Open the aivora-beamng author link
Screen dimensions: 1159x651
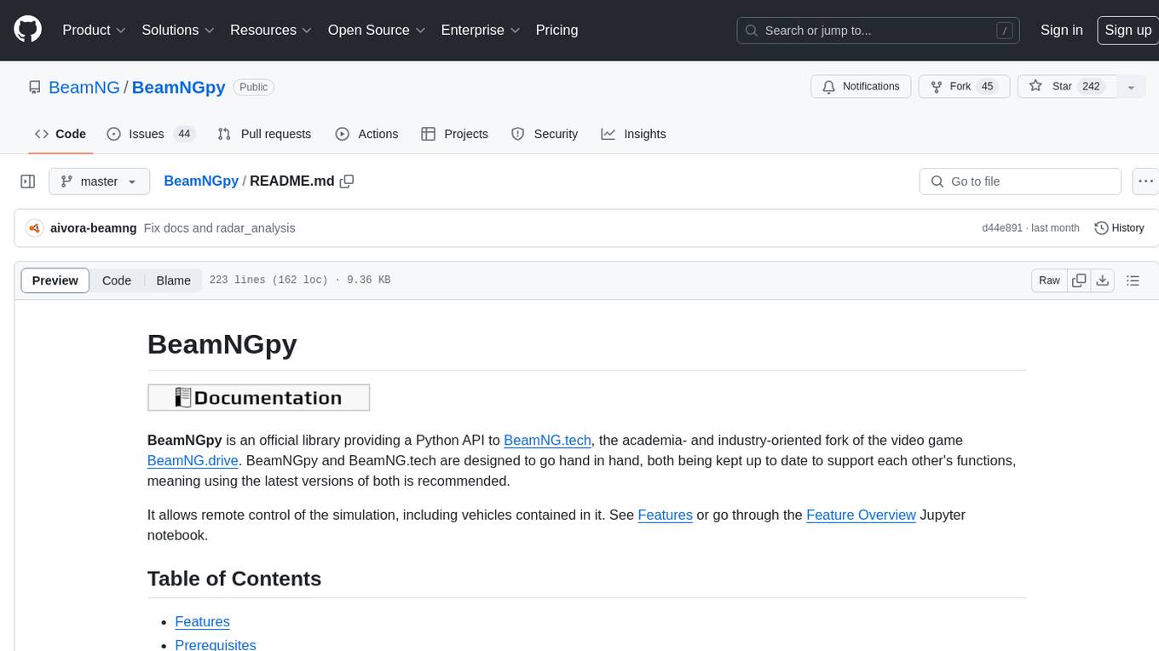pos(93,228)
